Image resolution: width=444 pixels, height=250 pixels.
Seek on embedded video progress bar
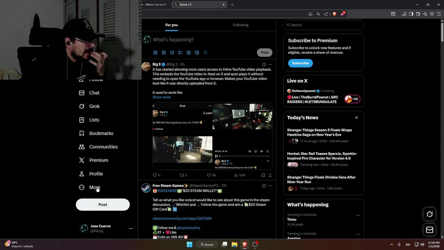[245, 156]
